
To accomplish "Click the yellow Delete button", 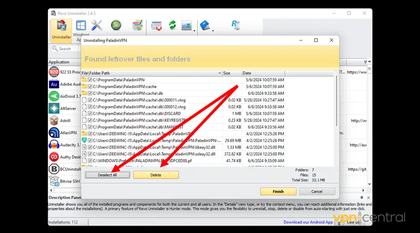I will point(156,175).
